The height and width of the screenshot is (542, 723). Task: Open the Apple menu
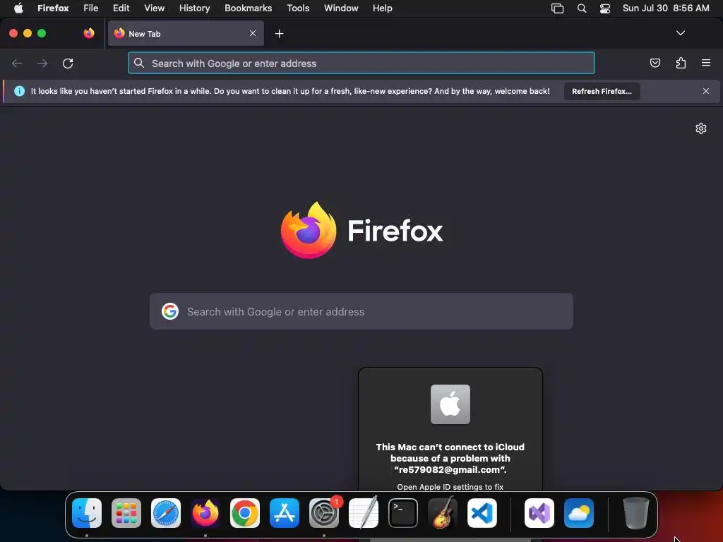(18, 8)
